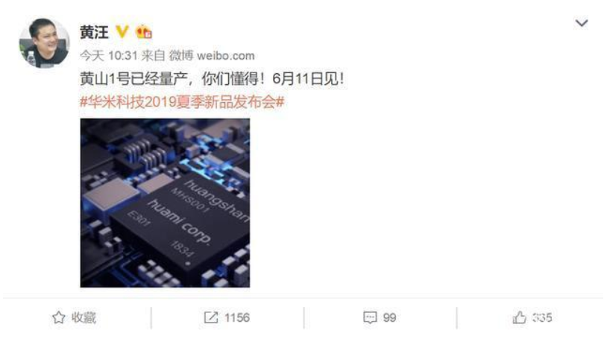Click the 微博 weibo.com source link
This screenshot has width=604, height=342.
click(212, 56)
